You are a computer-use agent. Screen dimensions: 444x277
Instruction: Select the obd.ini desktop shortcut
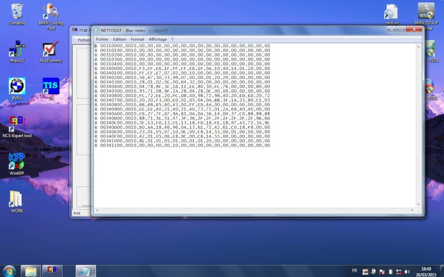coord(392,14)
